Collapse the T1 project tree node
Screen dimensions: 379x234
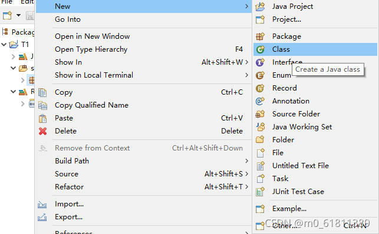pyautogui.click(x=4, y=44)
